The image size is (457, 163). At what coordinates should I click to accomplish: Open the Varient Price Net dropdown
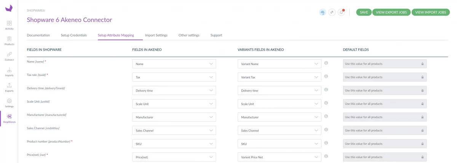(x=280, y=157)
